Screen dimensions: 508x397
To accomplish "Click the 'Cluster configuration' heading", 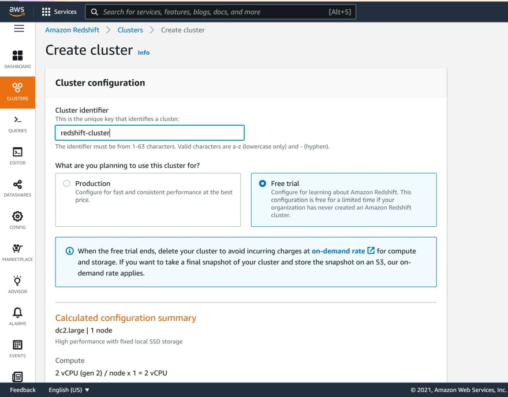I will pos(100,83).
